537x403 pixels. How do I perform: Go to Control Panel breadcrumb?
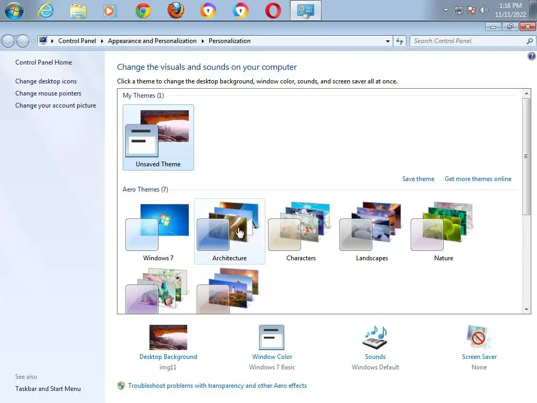77,41
